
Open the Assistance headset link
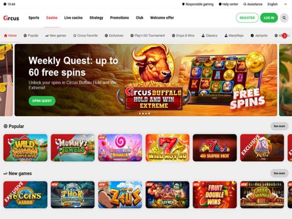(x=253, y=4)
